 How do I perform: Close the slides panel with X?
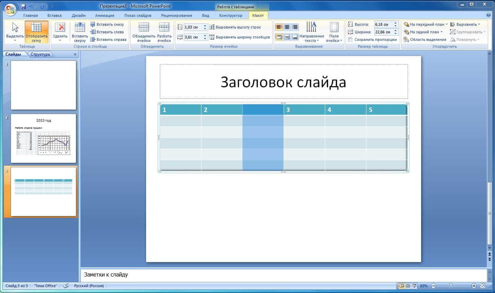tap(75, 54)
